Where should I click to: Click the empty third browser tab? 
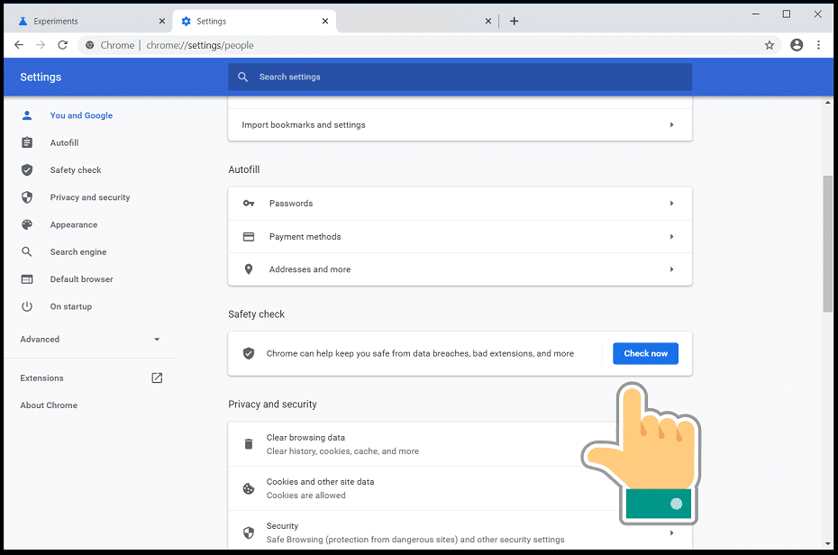[417, 22]
